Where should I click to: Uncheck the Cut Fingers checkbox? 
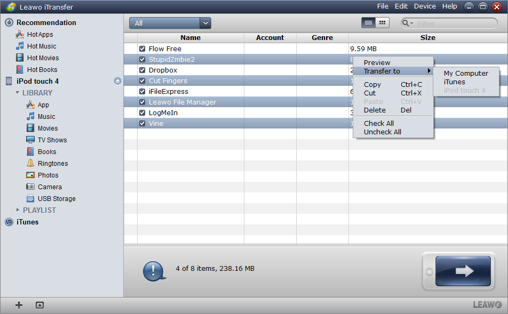pos(142,80)
